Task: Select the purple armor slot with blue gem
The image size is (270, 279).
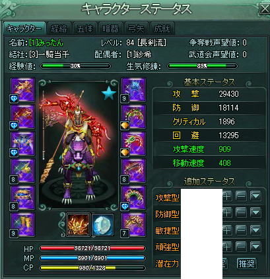Action: tap(22, 143)
